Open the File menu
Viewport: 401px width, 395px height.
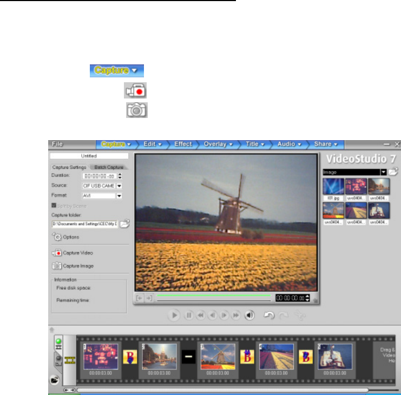click(57, 144)
